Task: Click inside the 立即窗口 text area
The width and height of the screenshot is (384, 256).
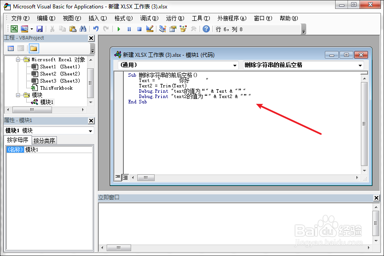Action: [x=235, y=224]
